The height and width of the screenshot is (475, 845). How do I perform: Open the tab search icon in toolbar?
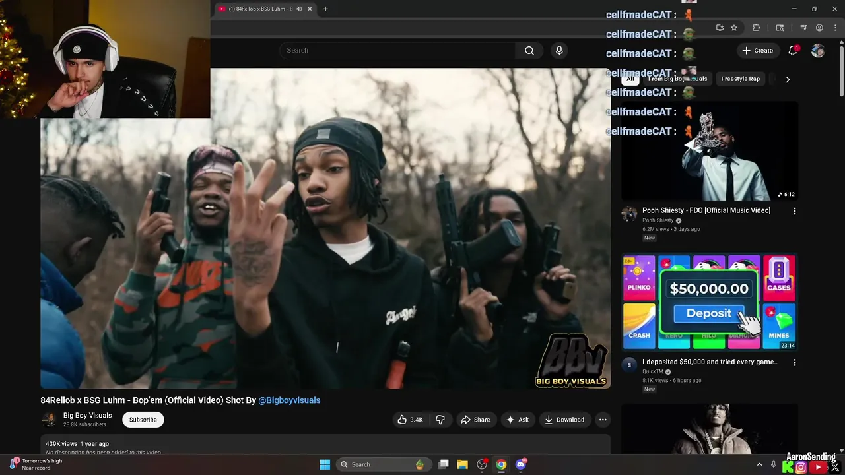coord(780,28)
